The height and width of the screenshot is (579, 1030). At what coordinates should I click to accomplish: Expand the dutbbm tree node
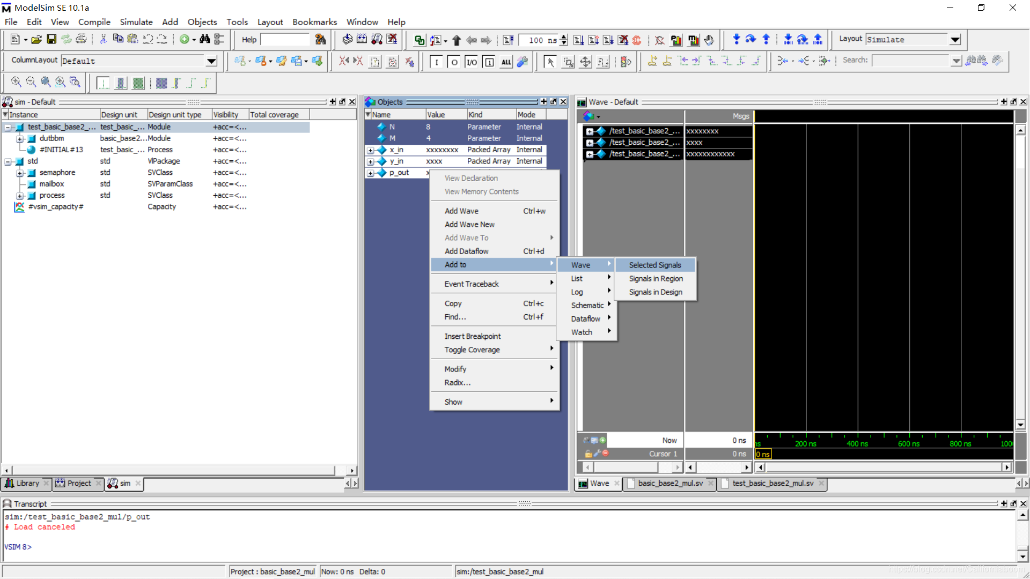[x=20, y=139]
